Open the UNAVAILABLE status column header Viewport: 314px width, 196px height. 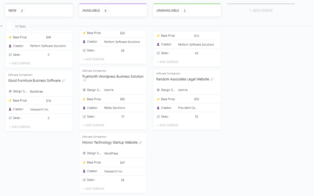[x=168, y=11]
